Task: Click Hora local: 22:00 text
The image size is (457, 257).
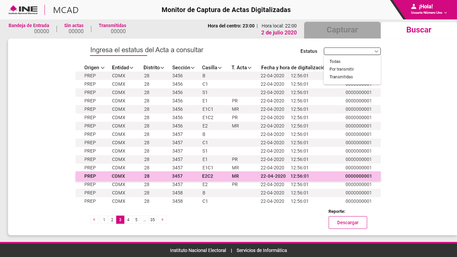Action: click(279, 26)
